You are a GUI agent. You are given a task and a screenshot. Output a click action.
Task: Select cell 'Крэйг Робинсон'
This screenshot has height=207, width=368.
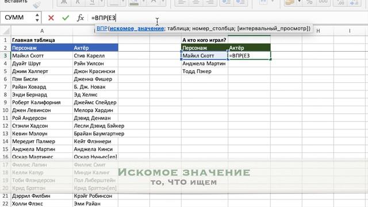[95, 195]
